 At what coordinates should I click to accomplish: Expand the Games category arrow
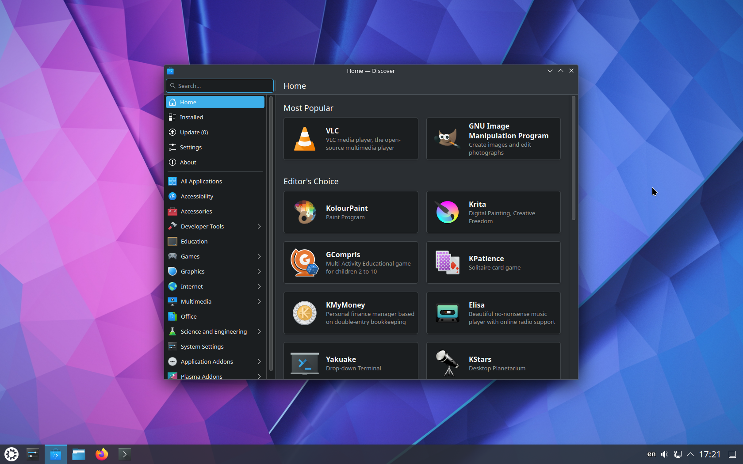[x=259, y=256]
